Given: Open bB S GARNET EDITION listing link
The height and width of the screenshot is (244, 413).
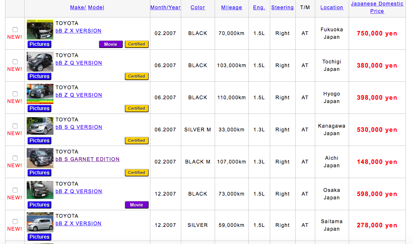Looking at the screenshot, I should coord(87,159).
